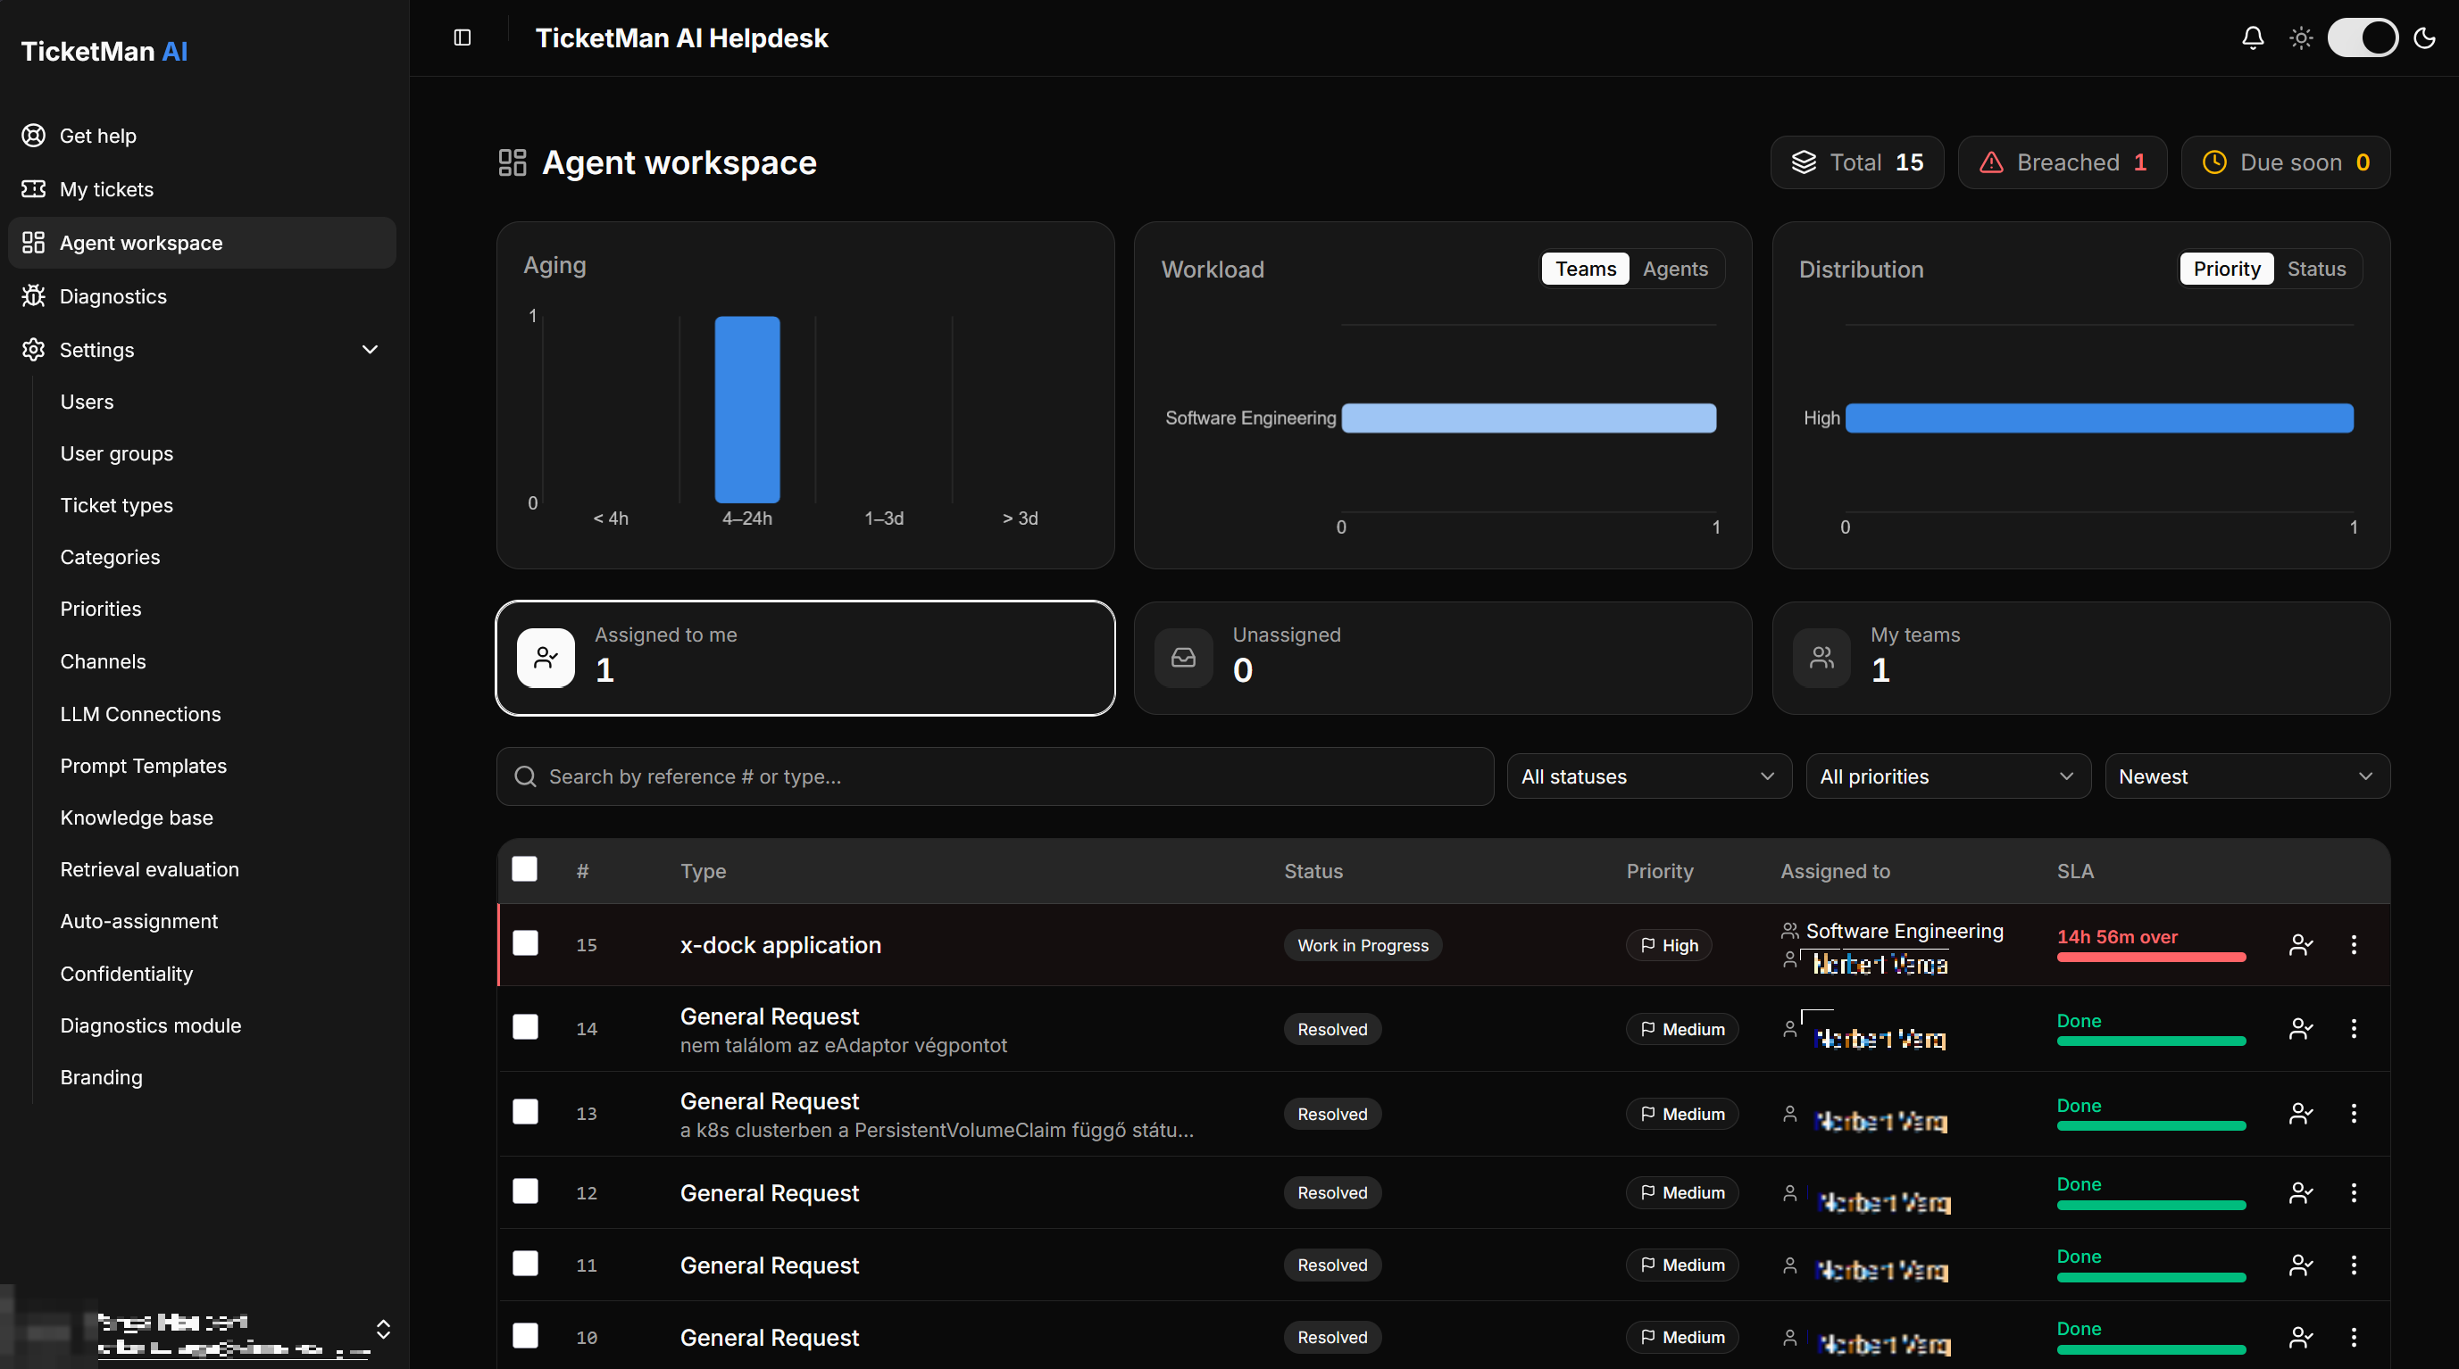This screenshot has height=1369, width=2459.
Task: Collapse the Settings section chevron
Action: click(x=371, y=349)
